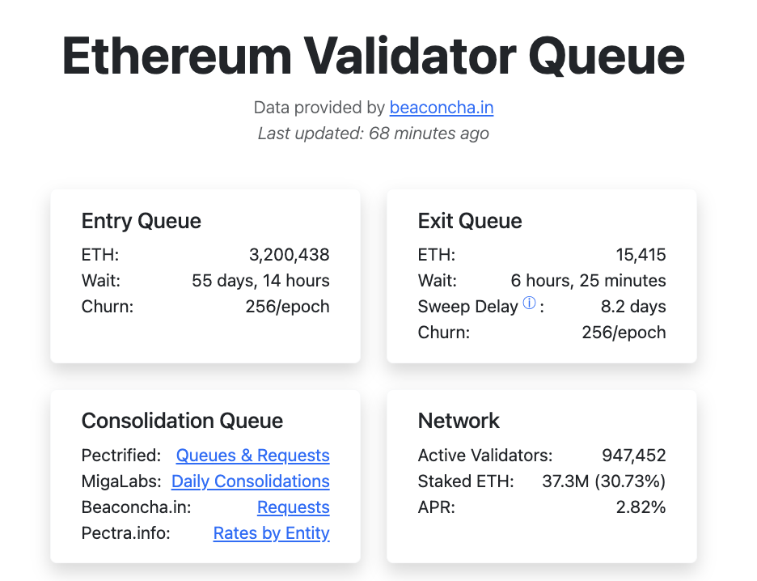The height and width of the screenshot is (581, 757).
Task: Click the Exit Queue churn value 256/epoch
Action: point(624,332)
